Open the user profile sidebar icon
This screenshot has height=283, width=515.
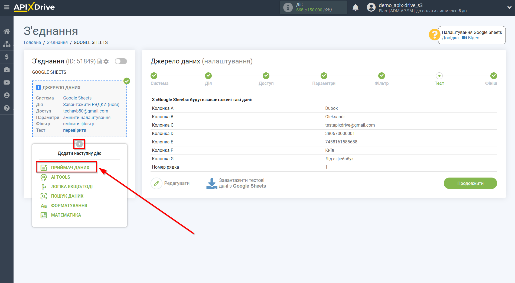pyautogui.click(x=7, y=95)
